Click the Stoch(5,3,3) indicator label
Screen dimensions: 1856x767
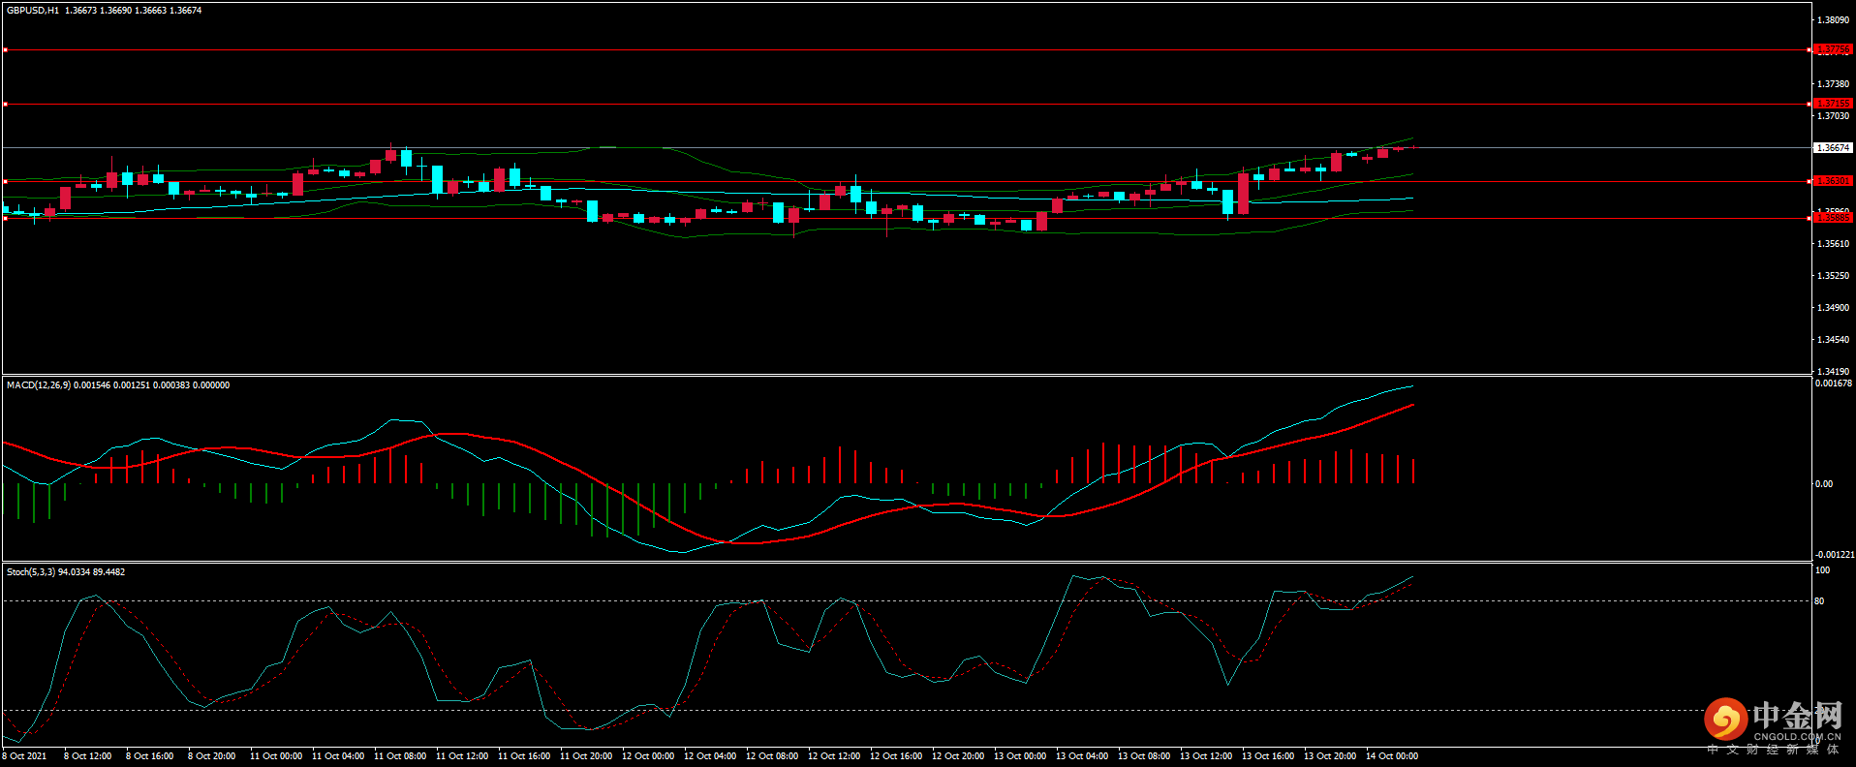(31, 572)
